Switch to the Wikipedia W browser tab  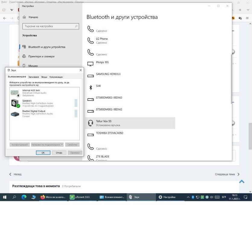[12, 10]
